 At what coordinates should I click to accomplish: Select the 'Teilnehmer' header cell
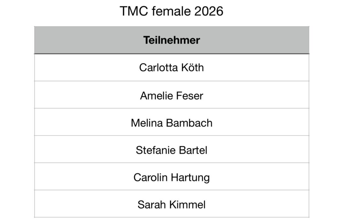pyautogui.click(x=172, y=40)
